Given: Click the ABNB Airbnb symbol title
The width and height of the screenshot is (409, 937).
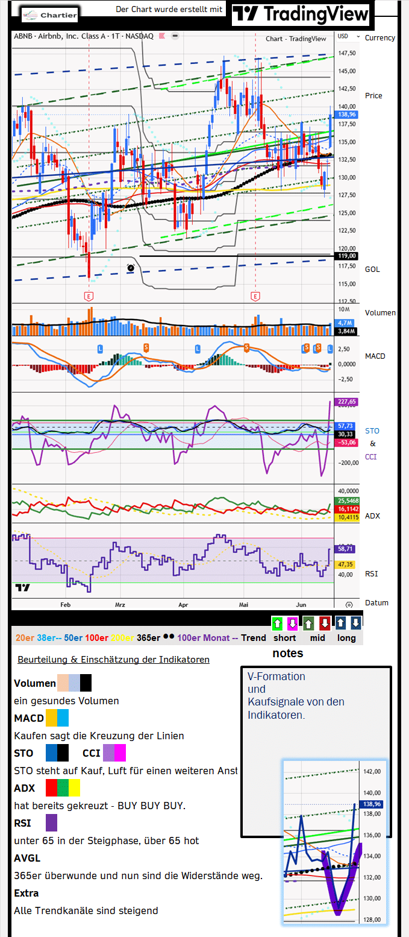Looking at the screenshot, I should point(83,37).
